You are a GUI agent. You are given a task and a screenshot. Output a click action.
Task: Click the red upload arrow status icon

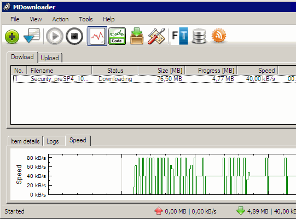point(158,211)
